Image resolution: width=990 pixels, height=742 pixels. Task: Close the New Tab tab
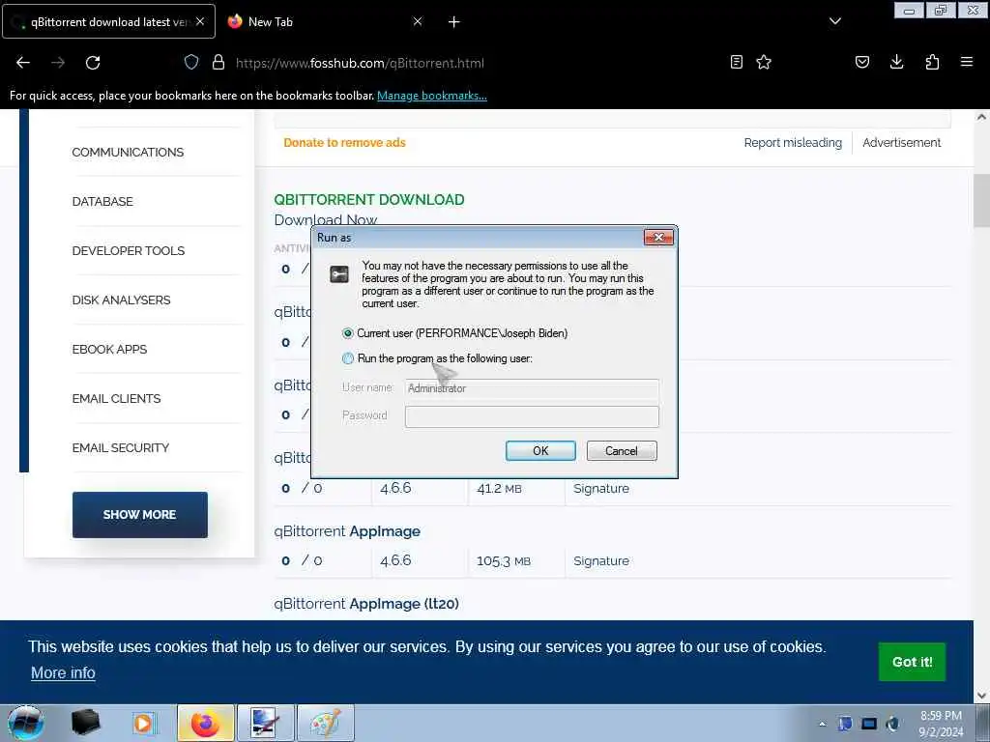coord(418,21)
